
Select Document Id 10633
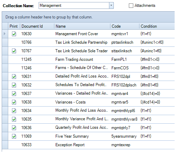tap(26, 145)
